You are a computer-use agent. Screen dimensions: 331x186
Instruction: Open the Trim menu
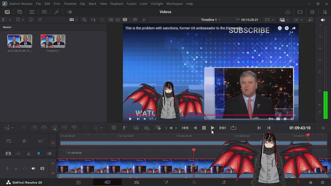(57, 4)
